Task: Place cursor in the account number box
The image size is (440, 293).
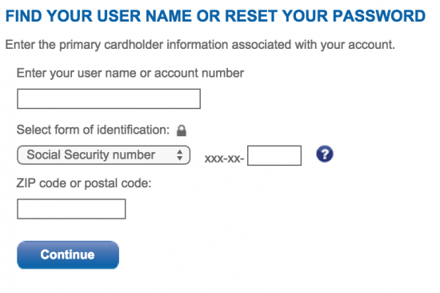Action: pos(109,98)
